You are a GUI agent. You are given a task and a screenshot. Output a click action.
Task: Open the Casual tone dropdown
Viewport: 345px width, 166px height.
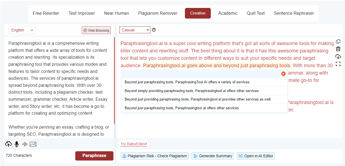point(135,30)
